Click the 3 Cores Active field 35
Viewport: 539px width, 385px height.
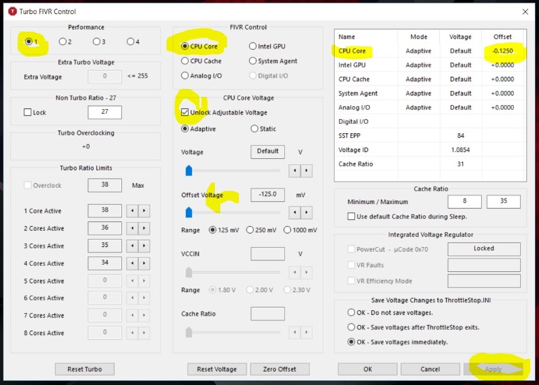pos(104,245)
